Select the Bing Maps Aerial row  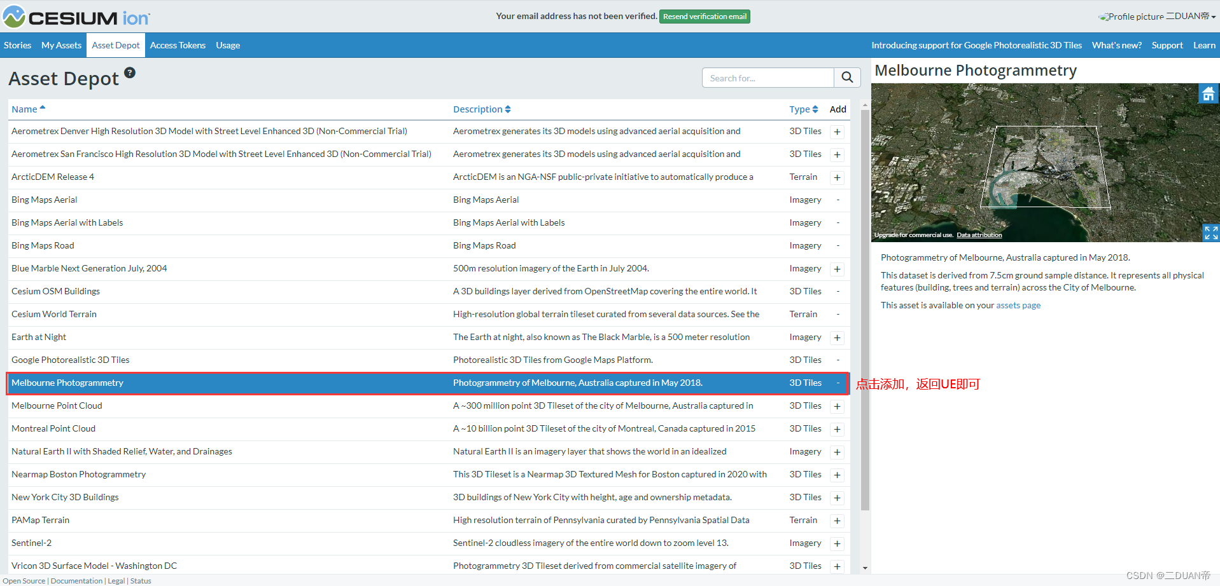pos(428,200)
